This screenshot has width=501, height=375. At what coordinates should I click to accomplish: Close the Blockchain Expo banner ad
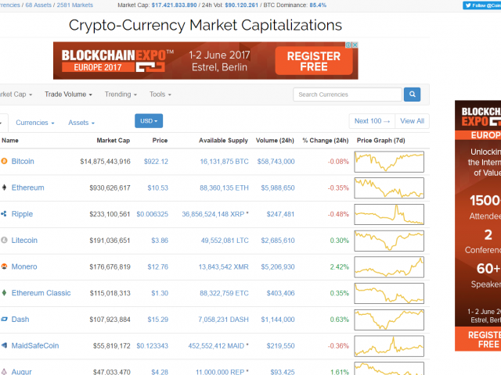(355, 45)
